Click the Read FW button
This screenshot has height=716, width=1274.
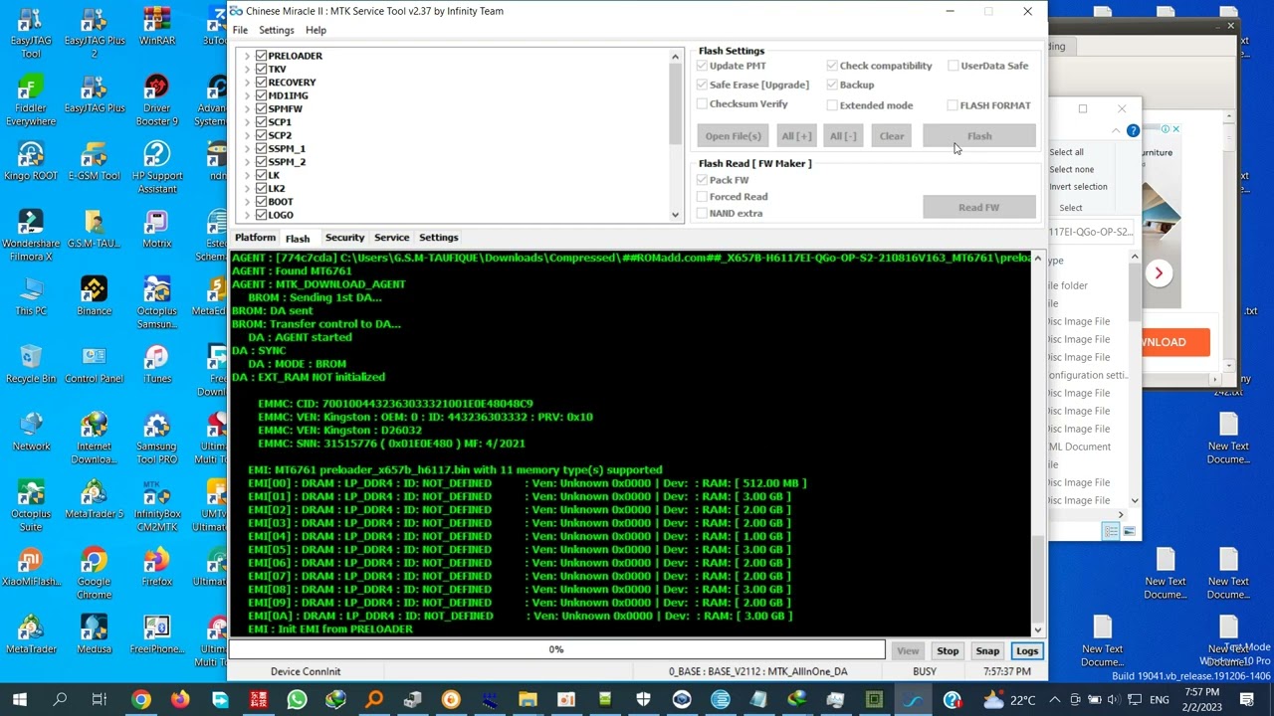pyautogui.click(x=979, y=208)
